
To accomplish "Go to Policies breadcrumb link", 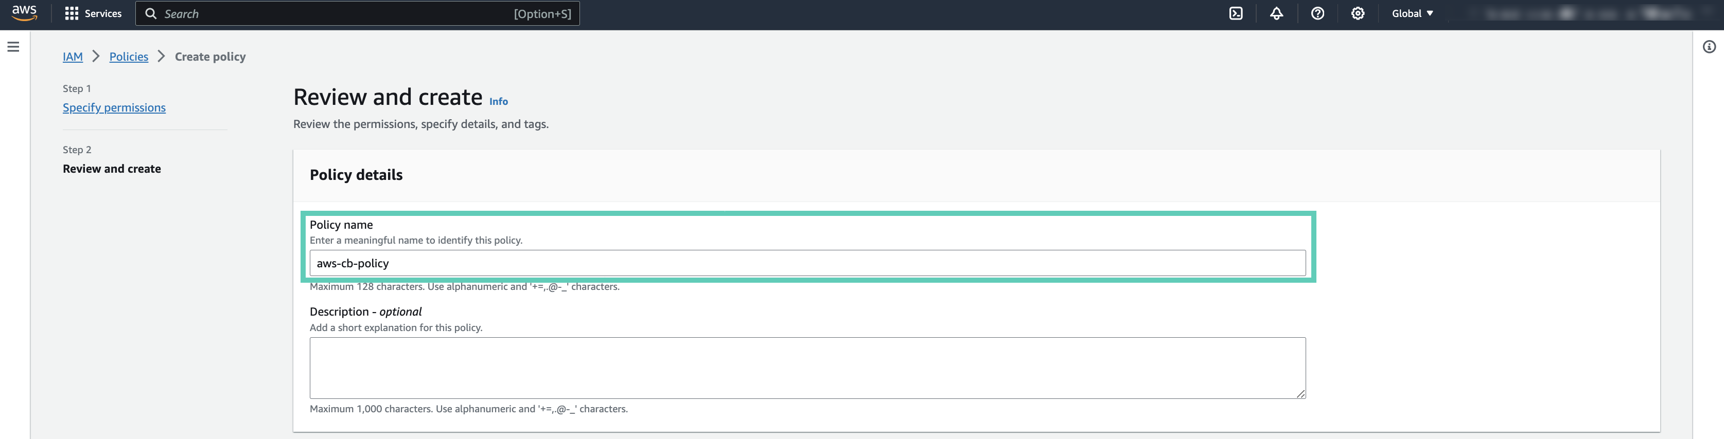I will [x=129, y=57].
